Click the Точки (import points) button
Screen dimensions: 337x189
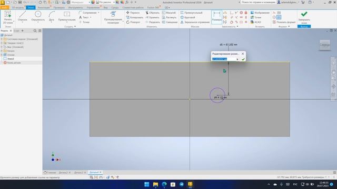pos(256,17)
